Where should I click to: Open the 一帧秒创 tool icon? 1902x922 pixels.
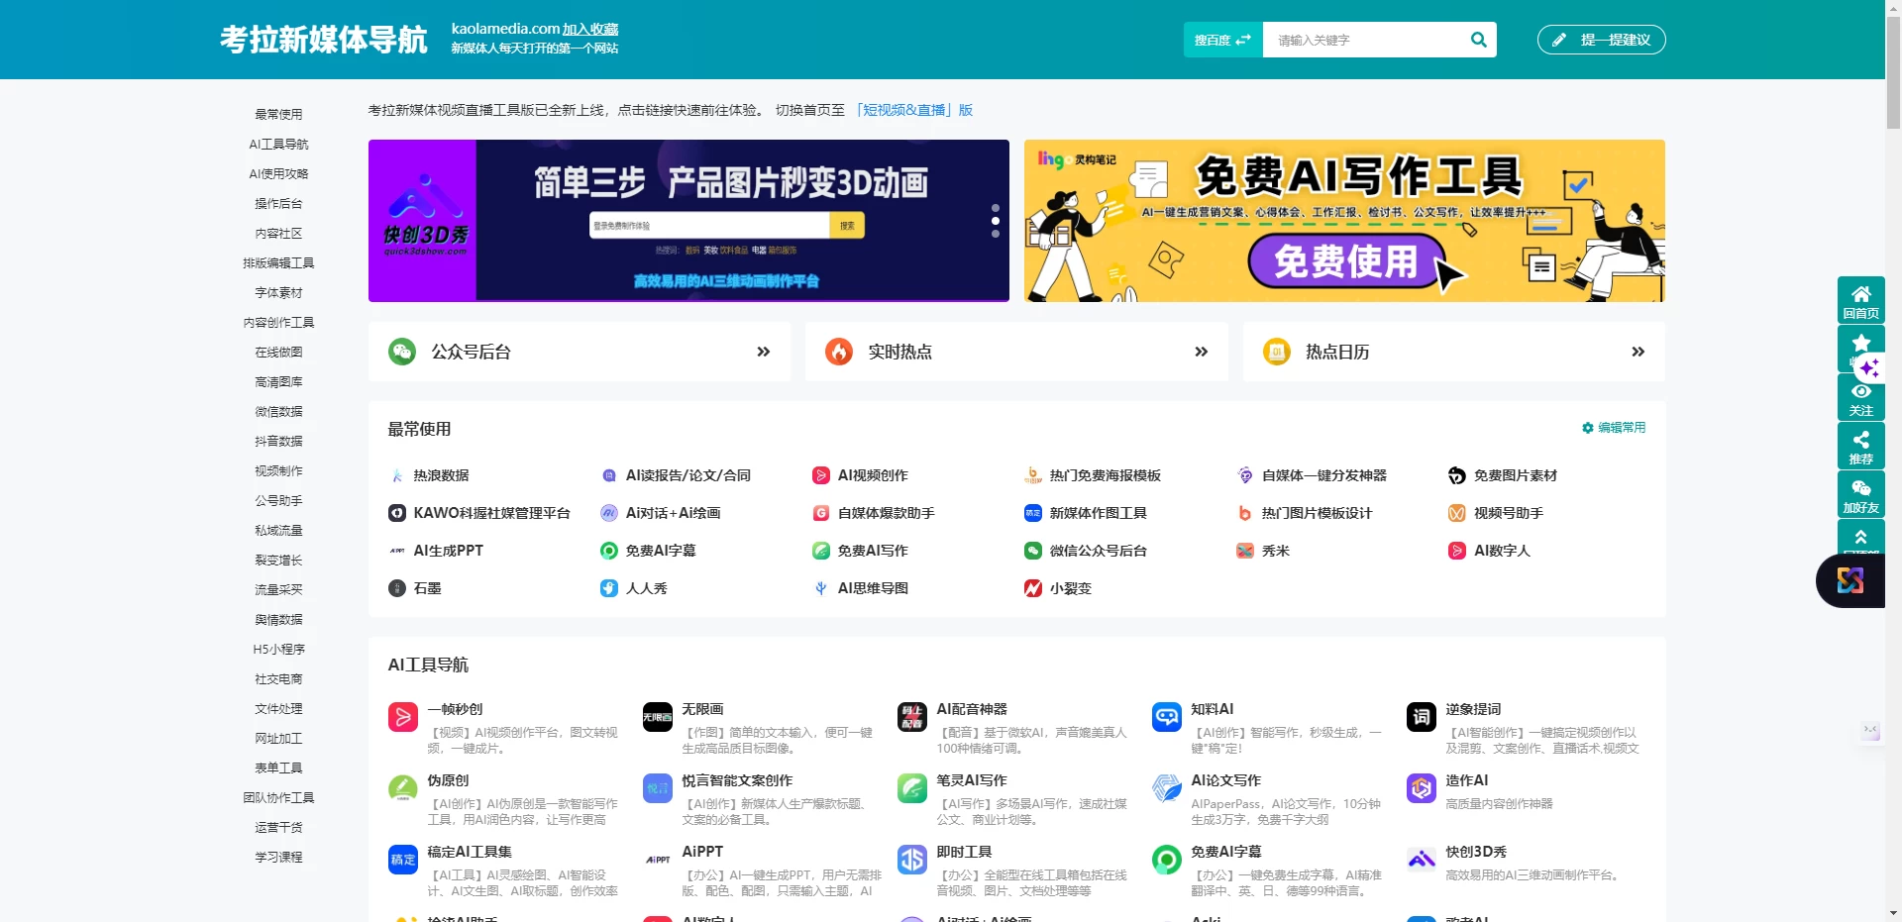pyautogui.click(x=402, y=717)
